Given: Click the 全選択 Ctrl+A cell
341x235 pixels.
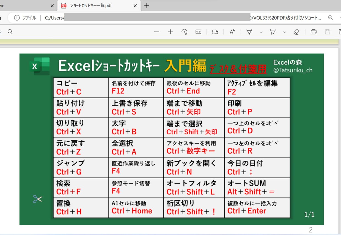Looking at the screenshot, I should pos(136,148).
